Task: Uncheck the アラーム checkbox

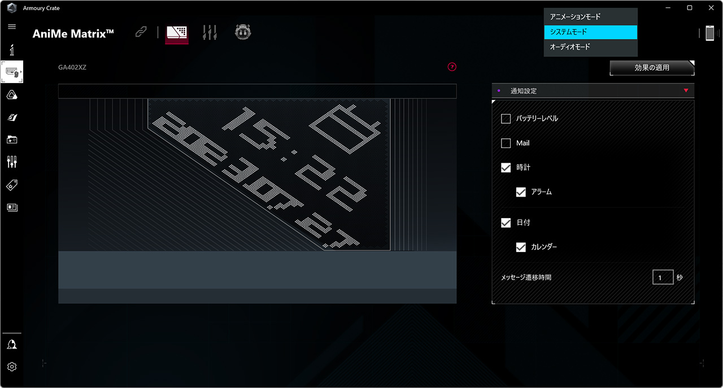Action: (x=521, y=192)
